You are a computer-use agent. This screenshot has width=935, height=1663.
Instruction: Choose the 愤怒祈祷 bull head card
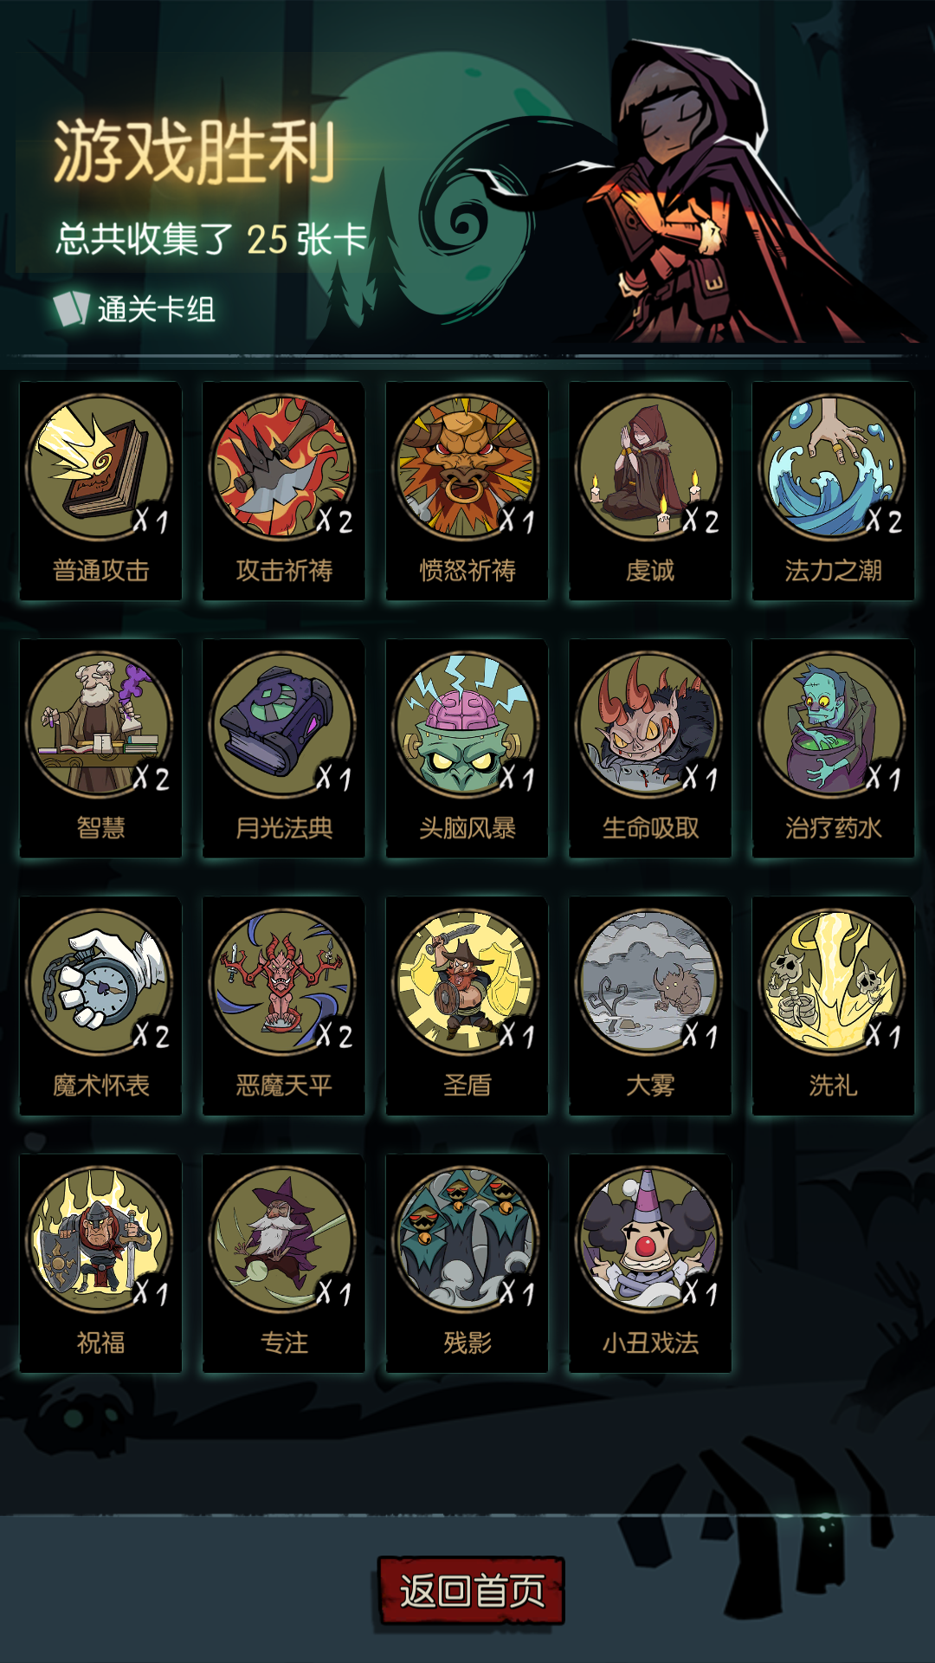(x=467, y=490)
